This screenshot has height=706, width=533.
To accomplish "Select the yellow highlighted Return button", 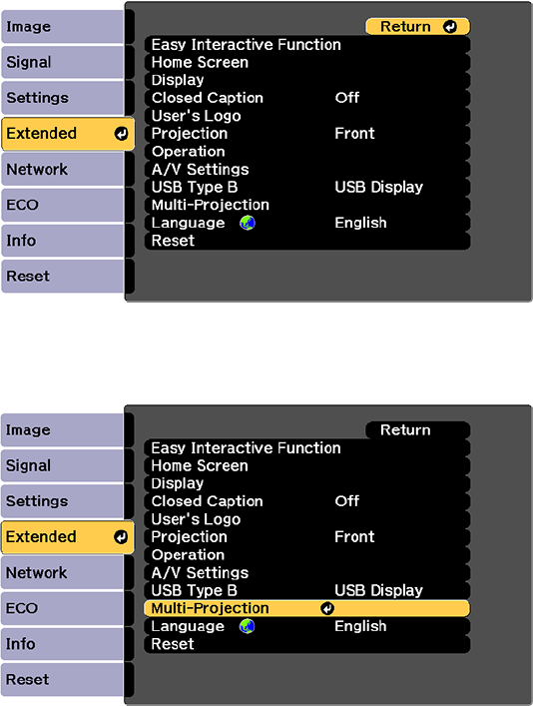I will click(x=418, y=27).
